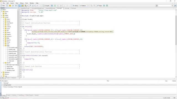Start history debugging with green play icon

(55, 5)
